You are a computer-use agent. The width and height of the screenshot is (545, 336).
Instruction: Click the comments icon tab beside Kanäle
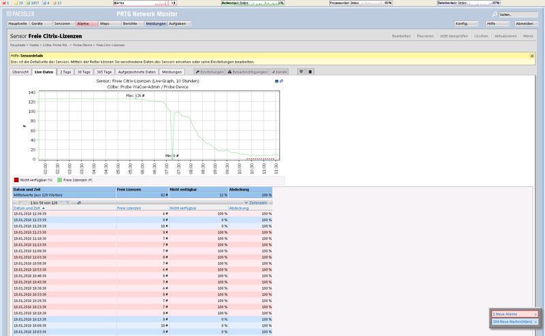point(300,71)
